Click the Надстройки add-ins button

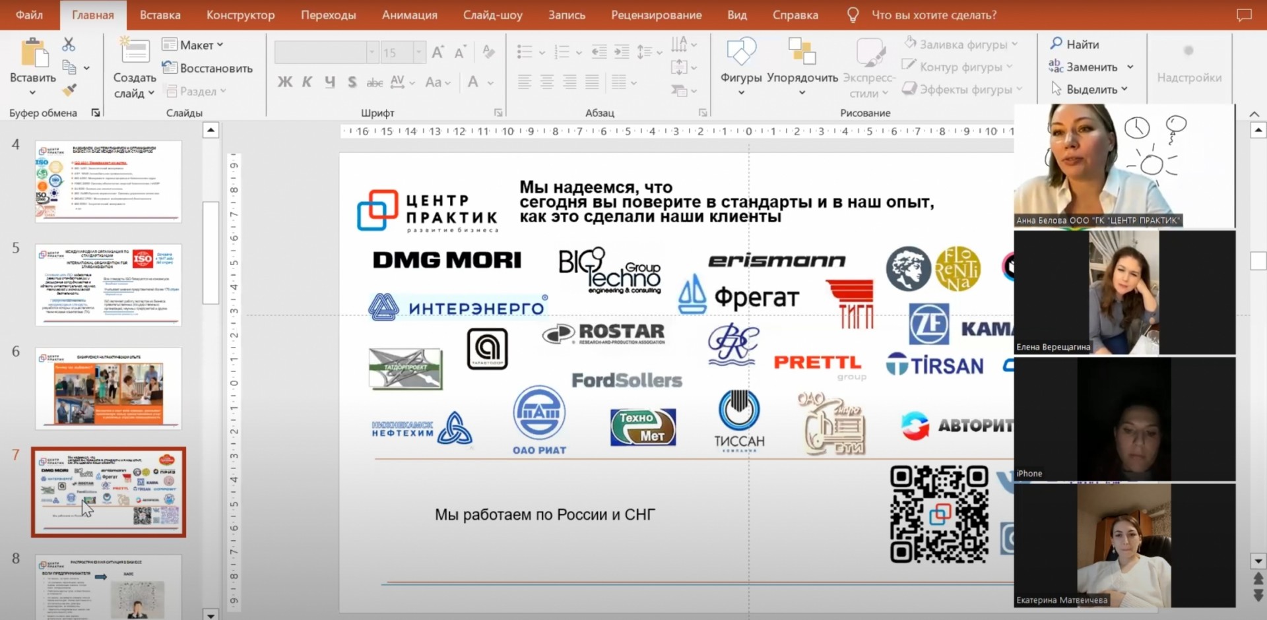[1189, 65]
